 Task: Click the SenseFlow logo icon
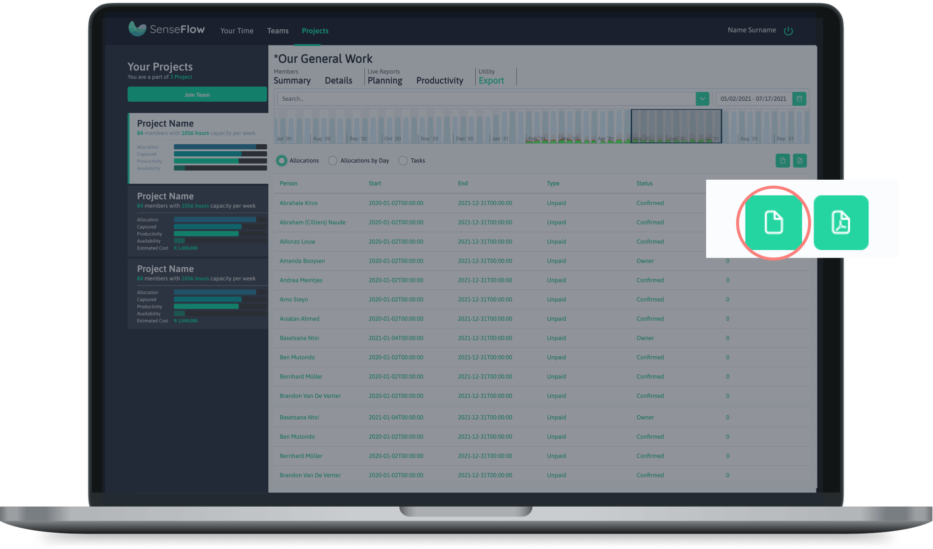click(x=137, y=29)
